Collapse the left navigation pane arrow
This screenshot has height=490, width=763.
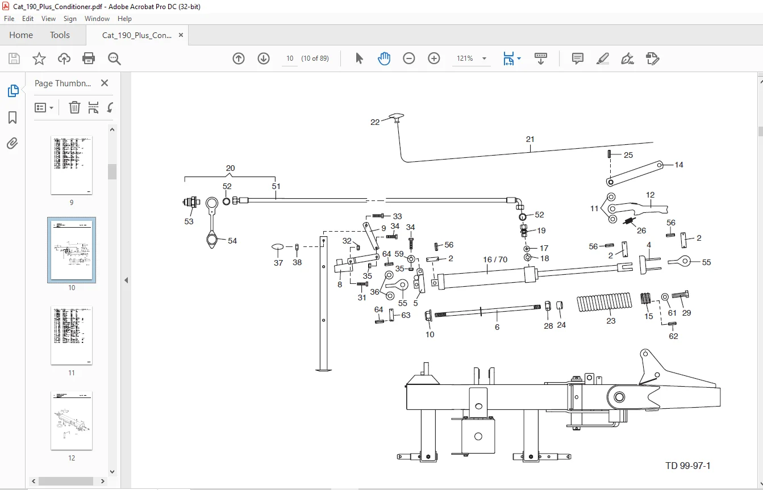click(126, 280)
